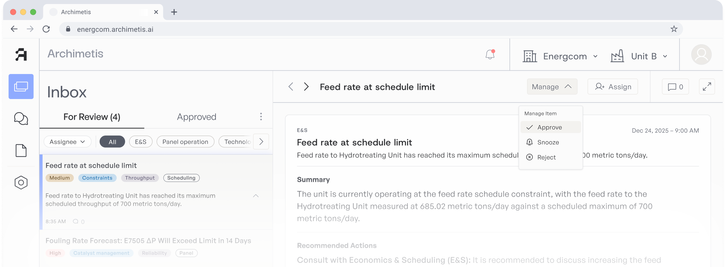Click the Throughput tag
The image size is (726, 267).
point(140,178)
